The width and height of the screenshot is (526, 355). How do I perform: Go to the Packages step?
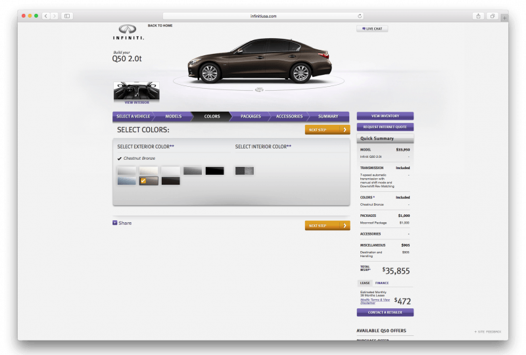251,116
